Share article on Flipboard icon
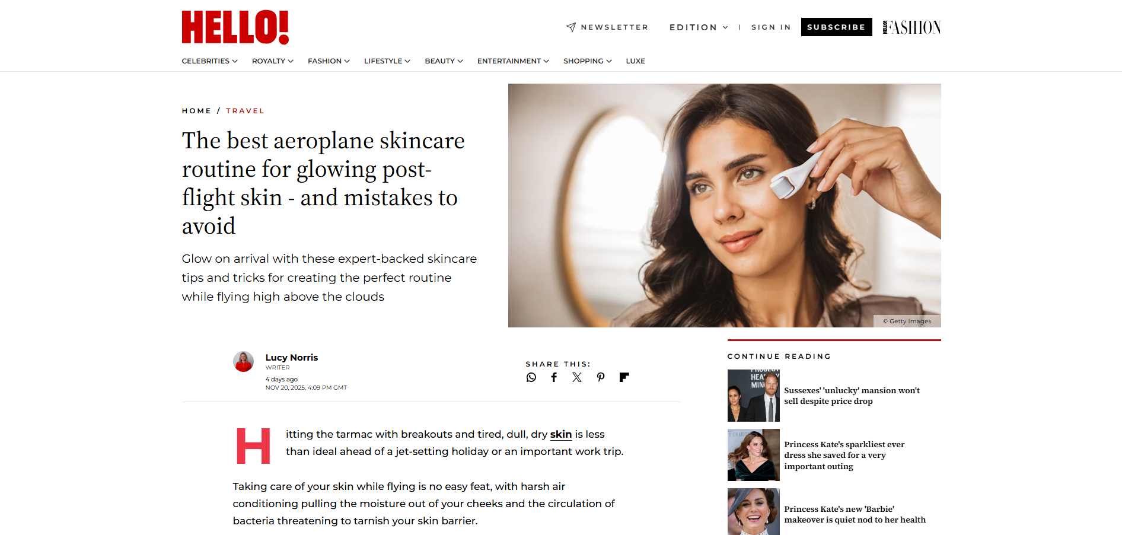Viewport: 1122px width, 535px height. (624, 377)
